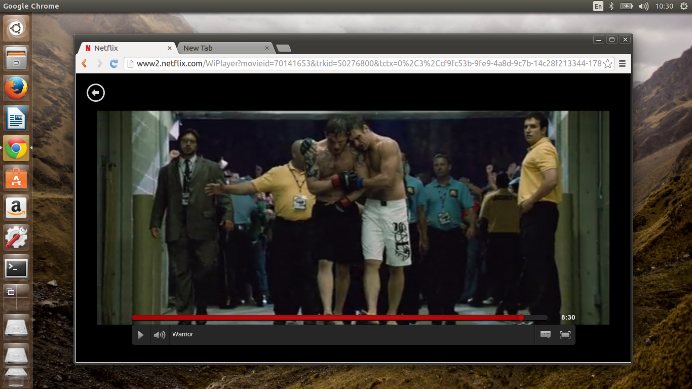Open Ubuntu Software Center
The width and height of the screenshot is (692, 389).
pyautogui.click(x=16, y=178)
